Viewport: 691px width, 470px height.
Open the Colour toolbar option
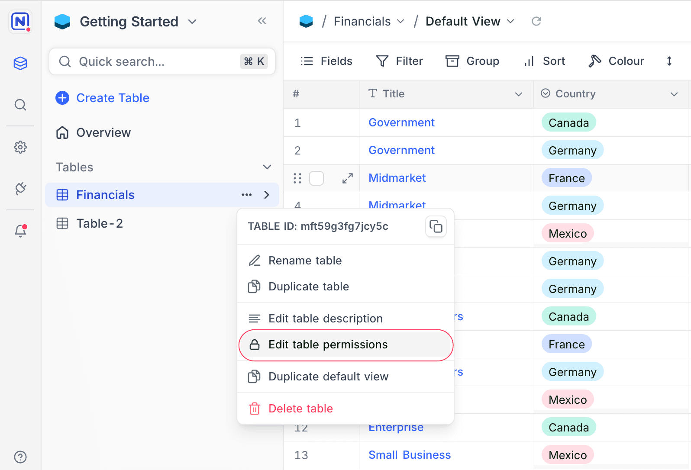(x=617, y=61)
